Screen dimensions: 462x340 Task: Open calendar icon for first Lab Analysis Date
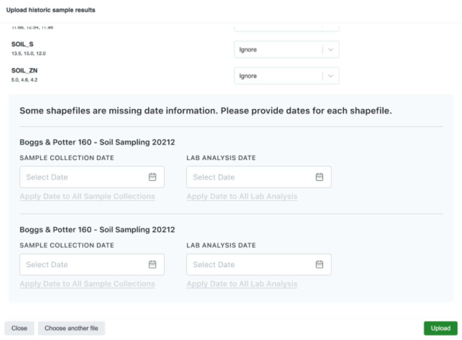[x=319, y=177]
